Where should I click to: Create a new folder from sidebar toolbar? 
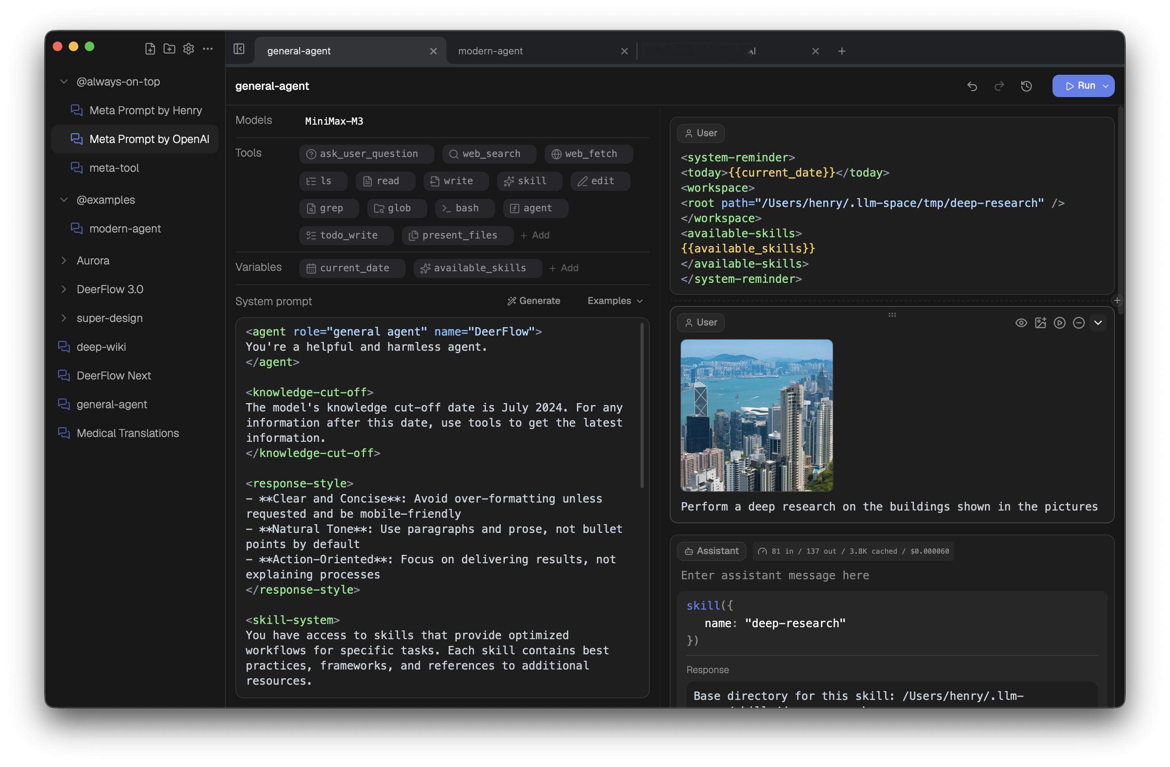169,49
